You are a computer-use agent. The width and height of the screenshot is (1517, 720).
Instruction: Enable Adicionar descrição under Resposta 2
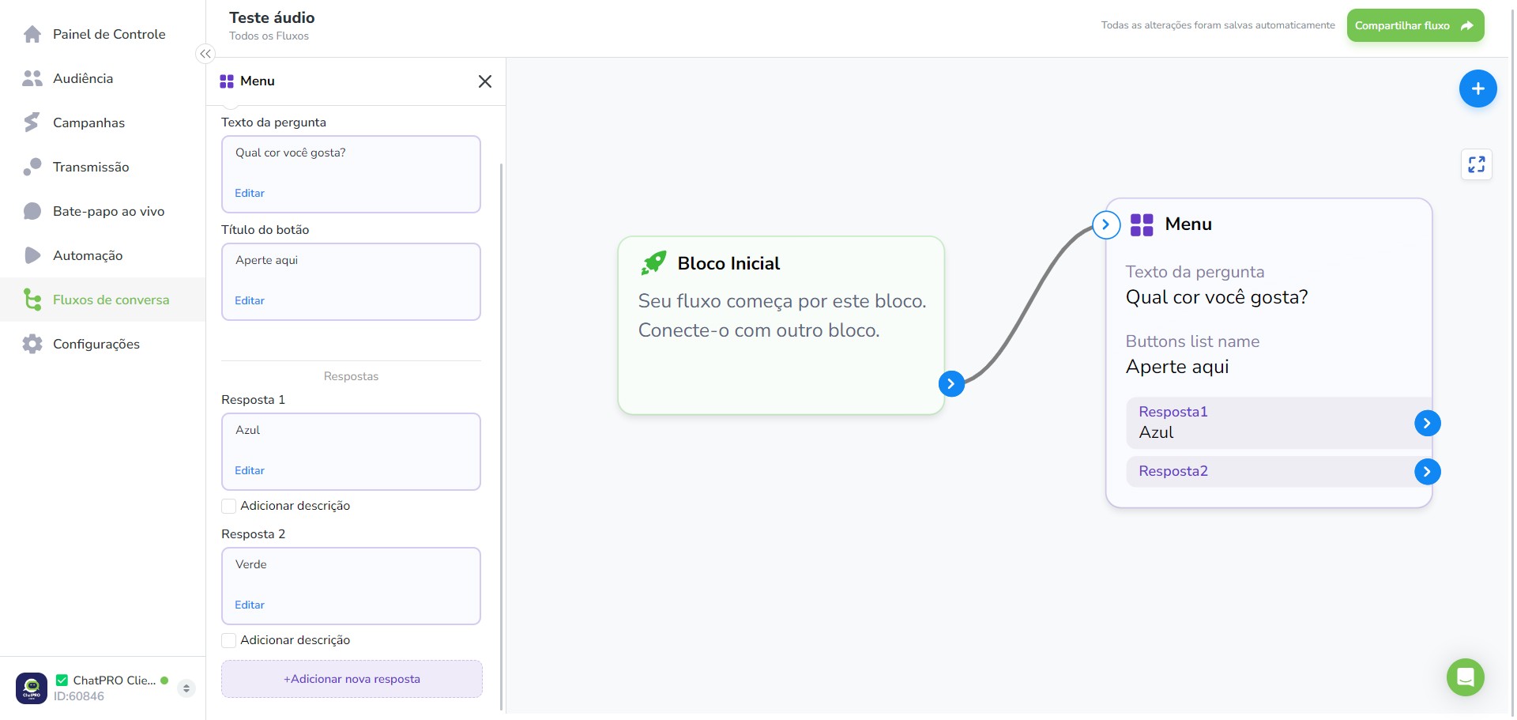pos(229,640)
